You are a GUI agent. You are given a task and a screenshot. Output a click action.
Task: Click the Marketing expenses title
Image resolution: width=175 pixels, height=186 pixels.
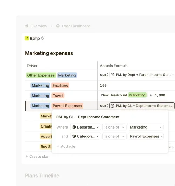[49, 53]
